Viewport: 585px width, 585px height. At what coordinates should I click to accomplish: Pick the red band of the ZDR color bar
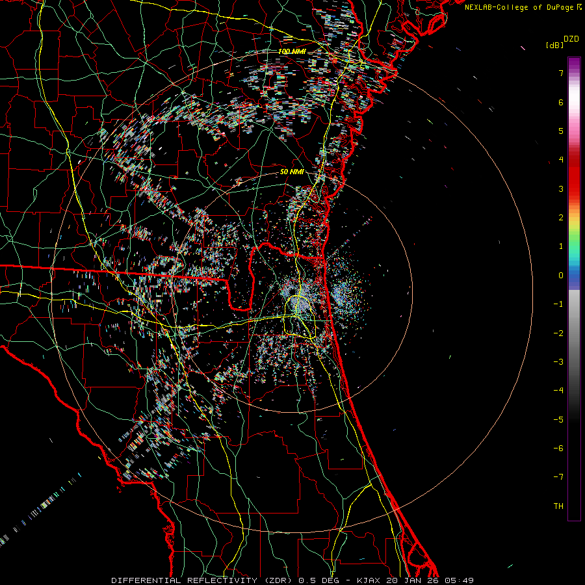(574, 175)
